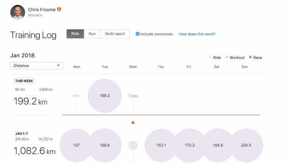Open the 153.1 Thursday ride bubble
292x164 pixels.
click(161, 145)
